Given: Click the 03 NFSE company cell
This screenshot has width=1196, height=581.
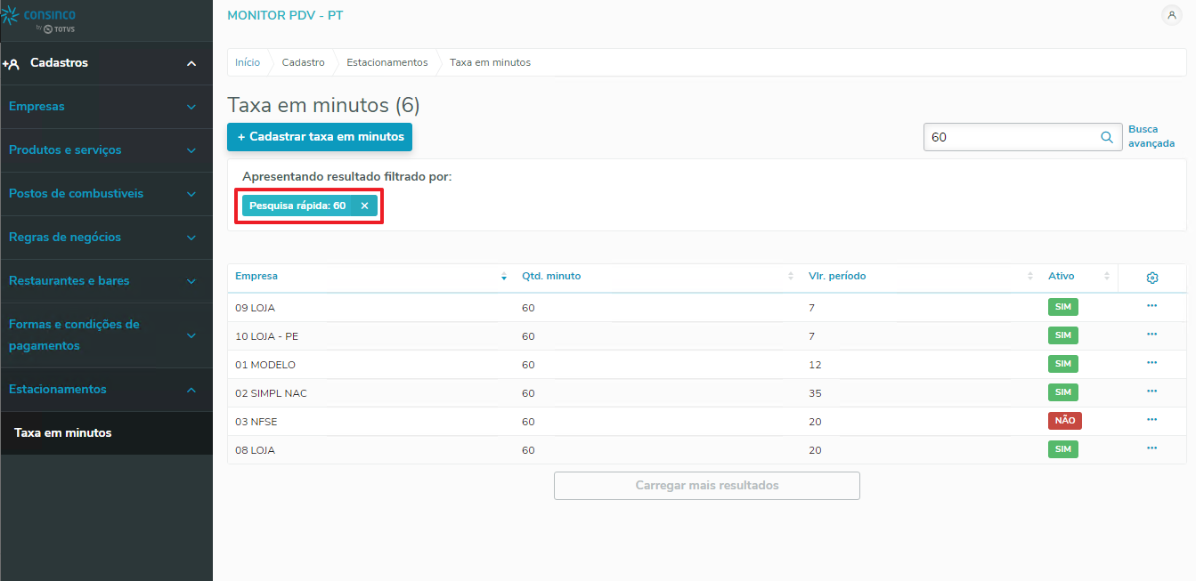Looking at the screenshot, I should point(256,422).
